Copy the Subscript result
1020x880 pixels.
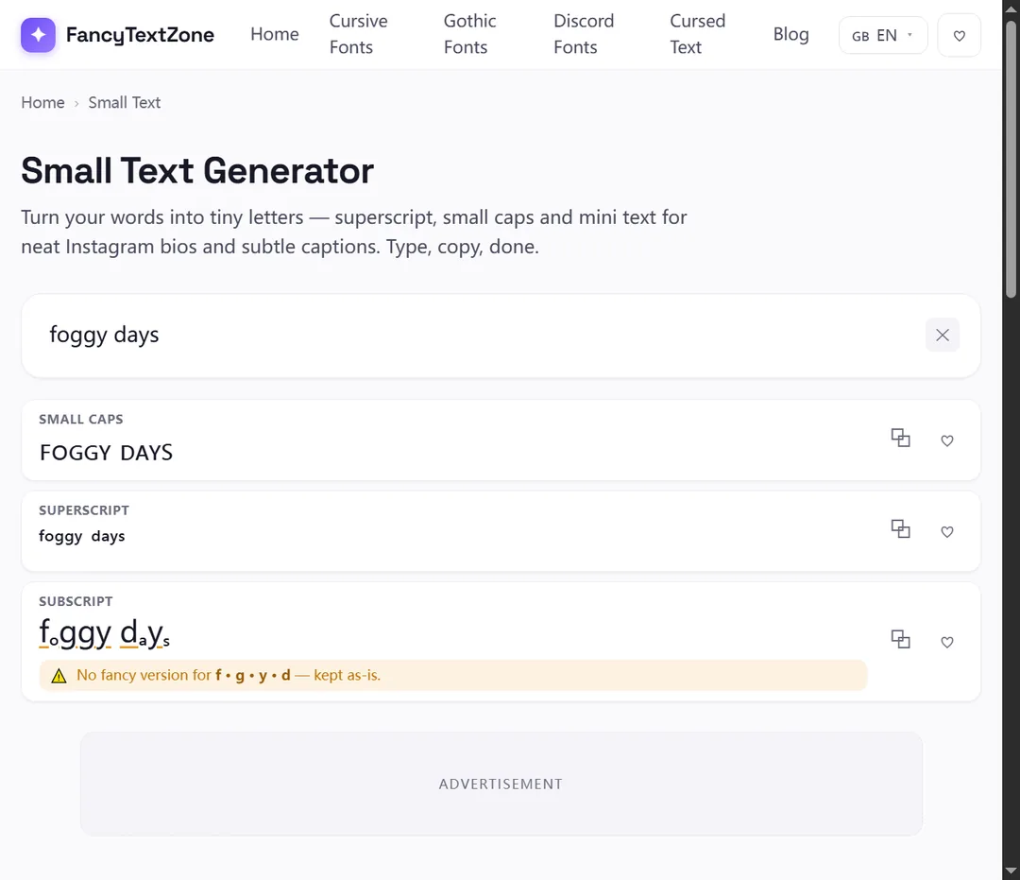coord(900,640)
